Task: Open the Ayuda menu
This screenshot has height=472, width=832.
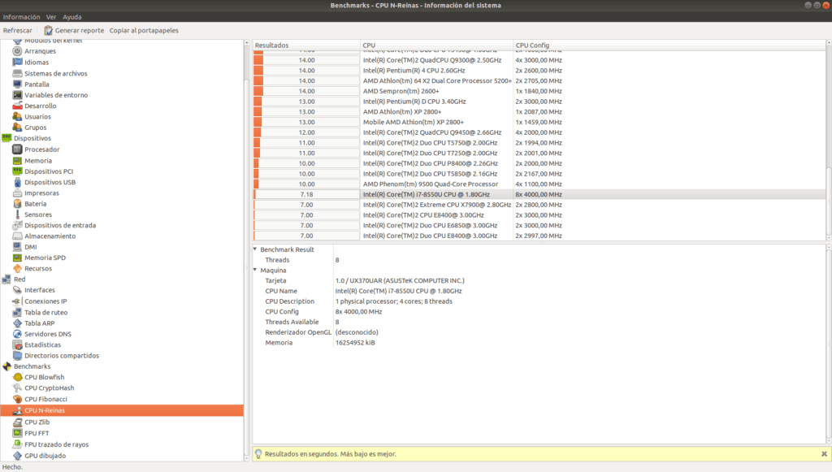Action: (72, 16)
